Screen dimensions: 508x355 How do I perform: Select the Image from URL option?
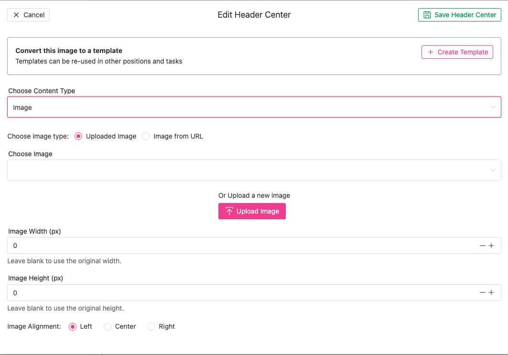click(146, 136)
